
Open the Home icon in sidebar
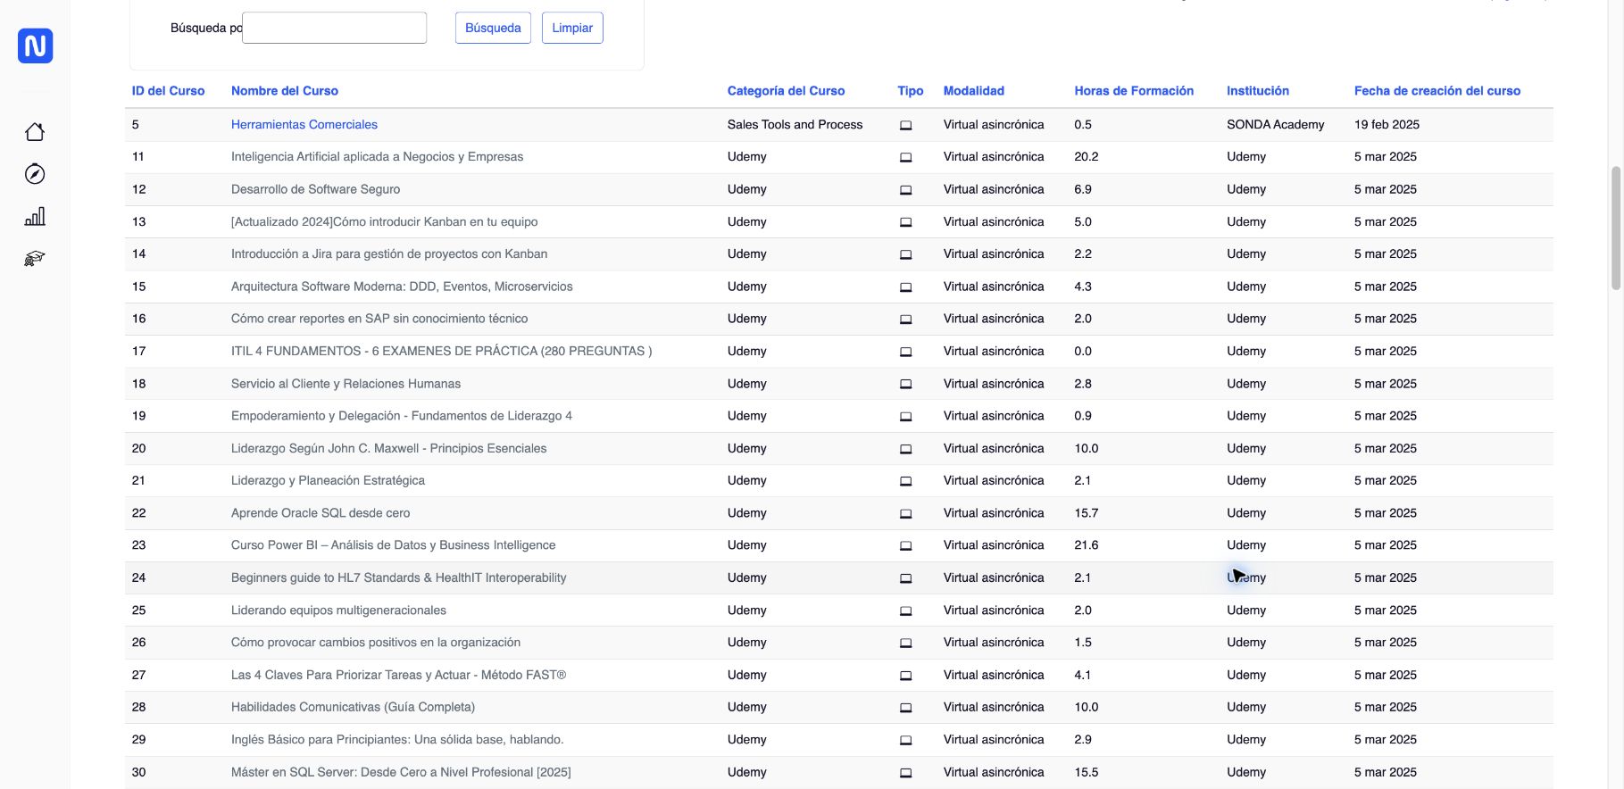point(35,132)
